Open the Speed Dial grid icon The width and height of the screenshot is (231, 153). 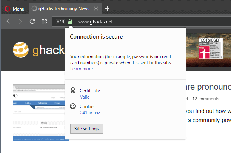point(44,22)
